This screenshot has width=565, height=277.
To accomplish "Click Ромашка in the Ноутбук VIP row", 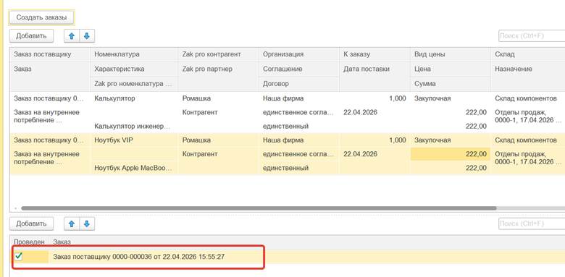I will click(x=218, y=140).
